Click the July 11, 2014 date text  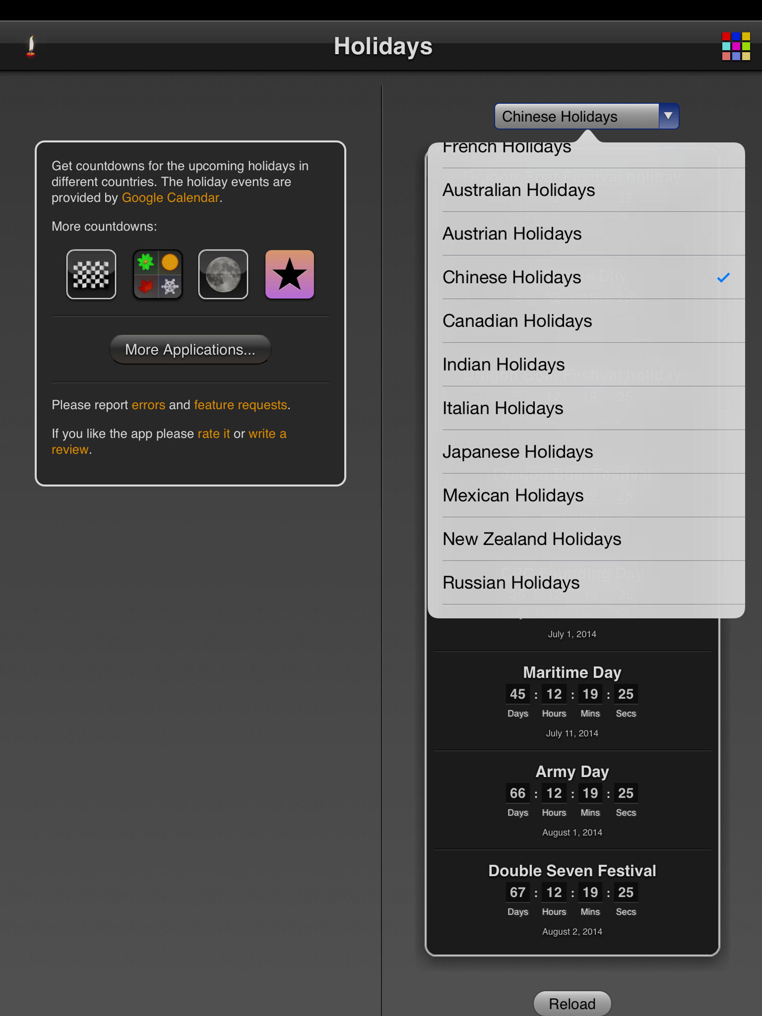click(572, 733)
